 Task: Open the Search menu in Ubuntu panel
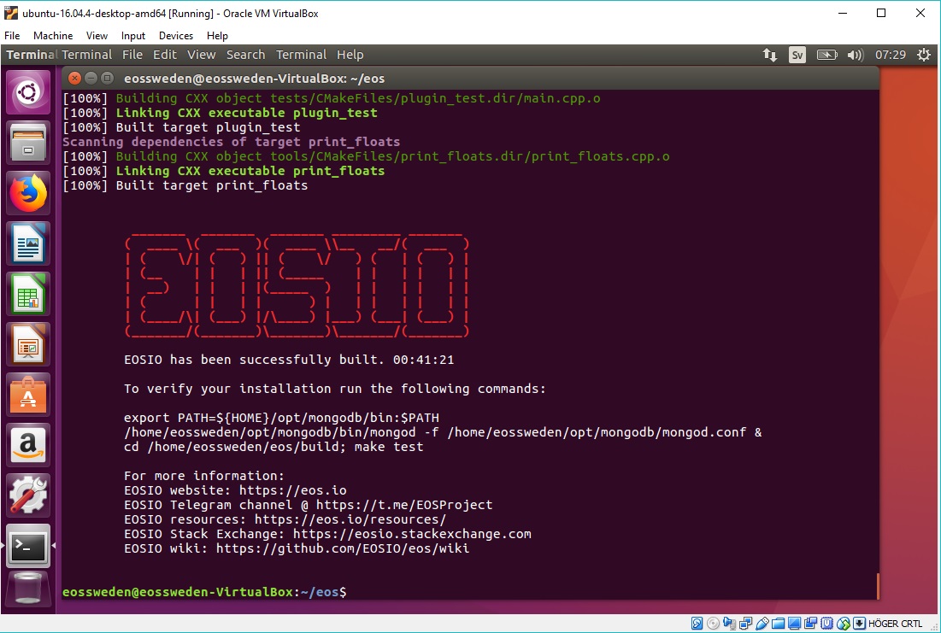coord(245,55)
